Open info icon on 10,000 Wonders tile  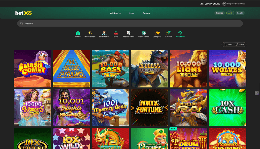point(48,123)
